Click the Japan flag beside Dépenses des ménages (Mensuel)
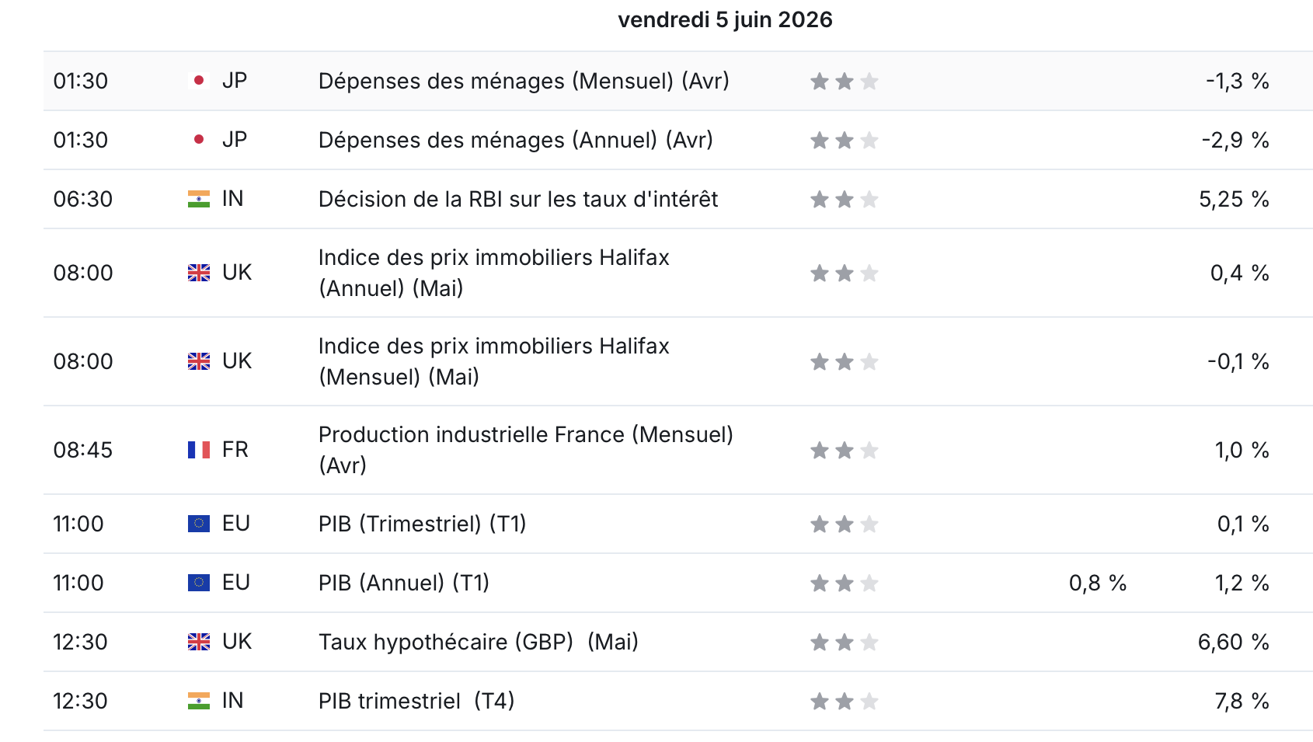This screenshot has height=742, width=1313. point(199,81)
